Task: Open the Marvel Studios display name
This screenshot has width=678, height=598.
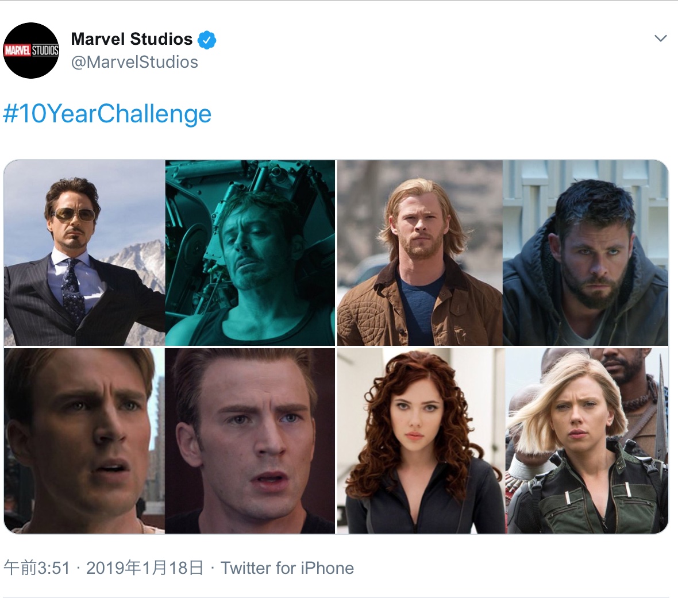Action: click(x=132, y=39)
